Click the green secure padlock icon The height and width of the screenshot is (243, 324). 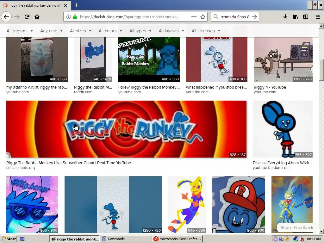click(75, 17)
